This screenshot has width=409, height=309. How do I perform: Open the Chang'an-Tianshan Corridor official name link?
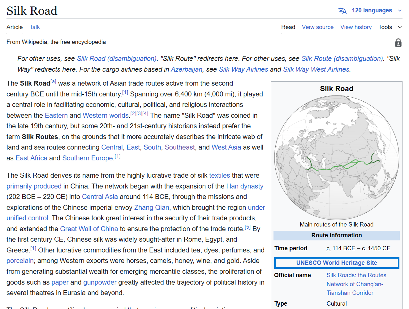[x=356, y=284]
